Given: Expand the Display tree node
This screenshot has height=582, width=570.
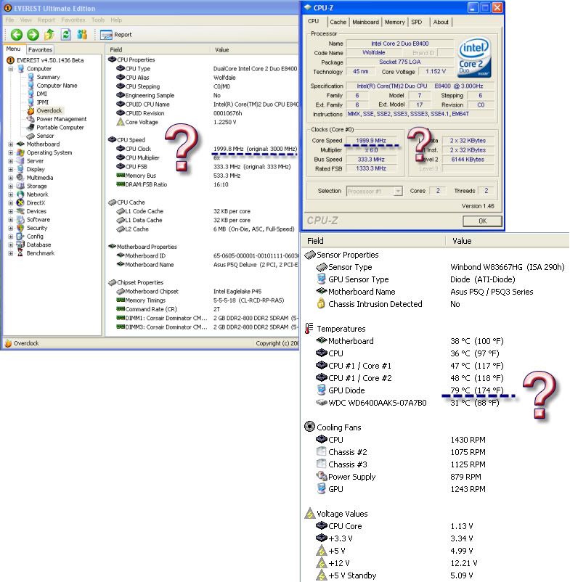Looking at the screenshot, I should click(11, 169).
